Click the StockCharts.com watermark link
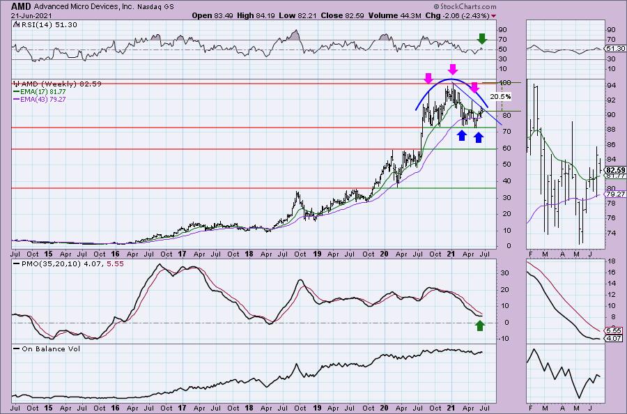The height and width of the screenshot is (414, 627). click(465, 6)
